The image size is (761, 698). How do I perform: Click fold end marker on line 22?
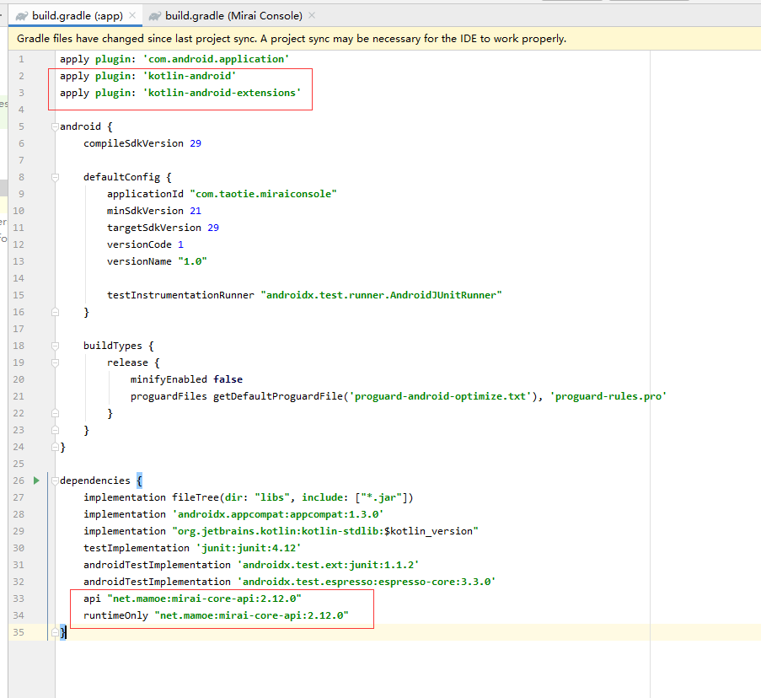pyautogui.click(x=55, y=413)
